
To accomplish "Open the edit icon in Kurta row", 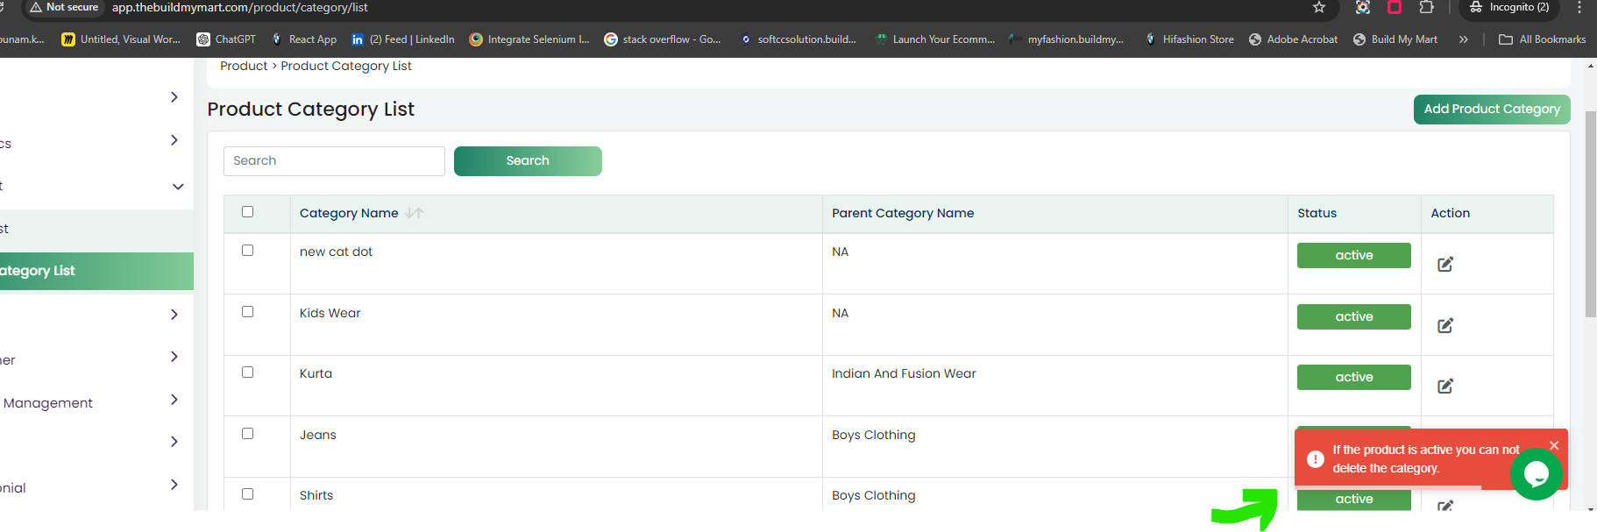I will pyautogui.click(x=1445, y=386).
